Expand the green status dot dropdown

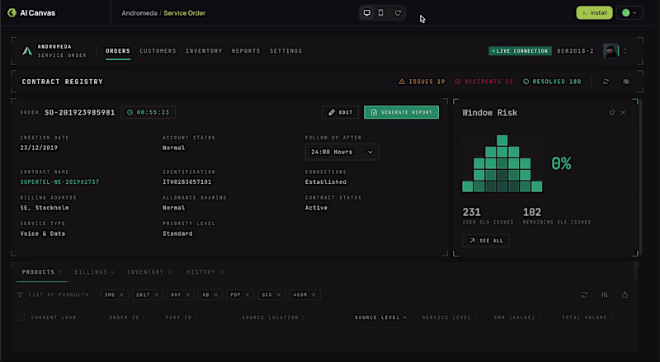(x=629, y=12)
